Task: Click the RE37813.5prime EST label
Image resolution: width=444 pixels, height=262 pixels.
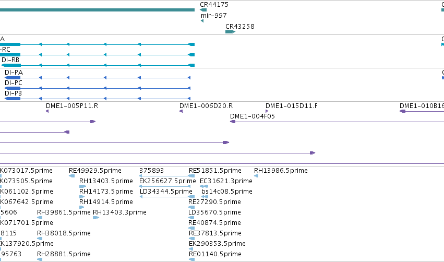Action: [x=215, y=234]
